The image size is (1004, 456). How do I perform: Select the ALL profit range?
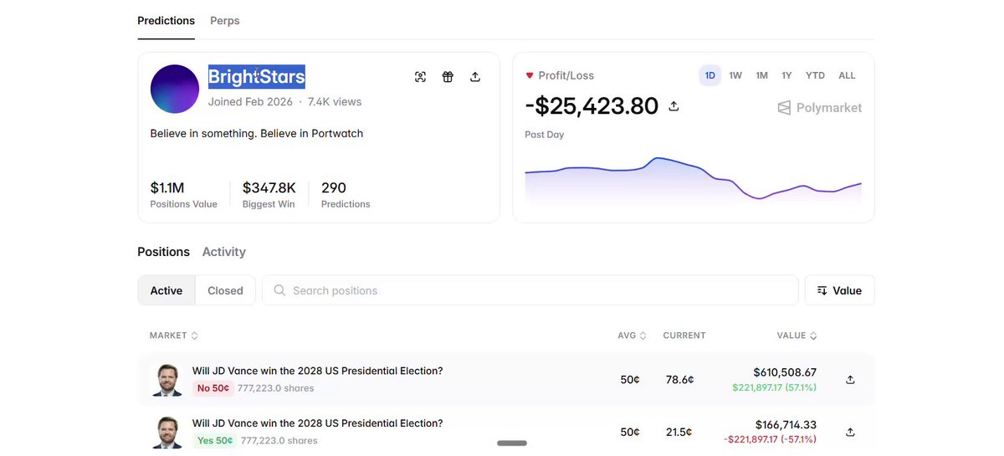[x=847, y=75]
